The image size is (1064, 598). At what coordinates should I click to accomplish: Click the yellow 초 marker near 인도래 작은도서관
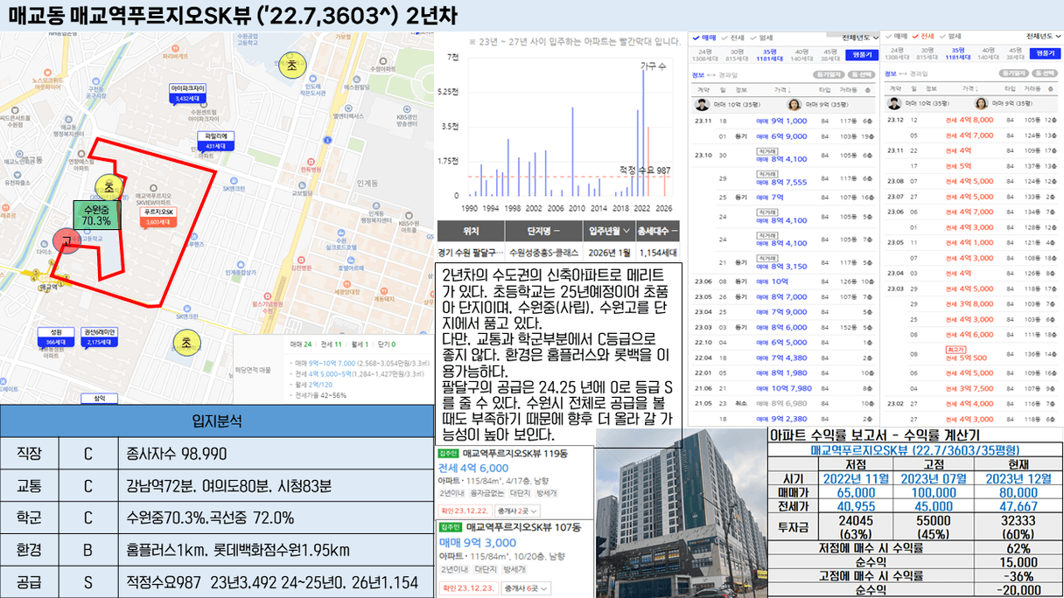pyautogui.click(x=291, y=65)
